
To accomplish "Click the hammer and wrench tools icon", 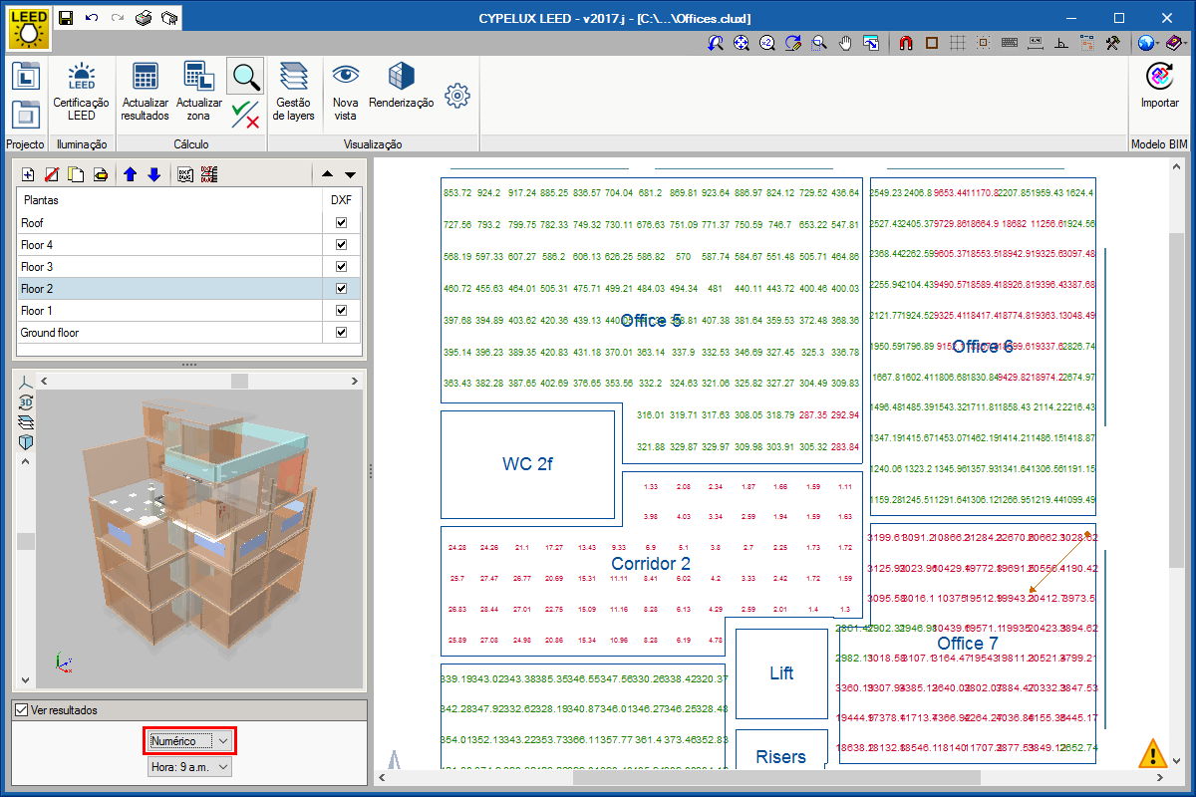I will [x=1113, y=43].
